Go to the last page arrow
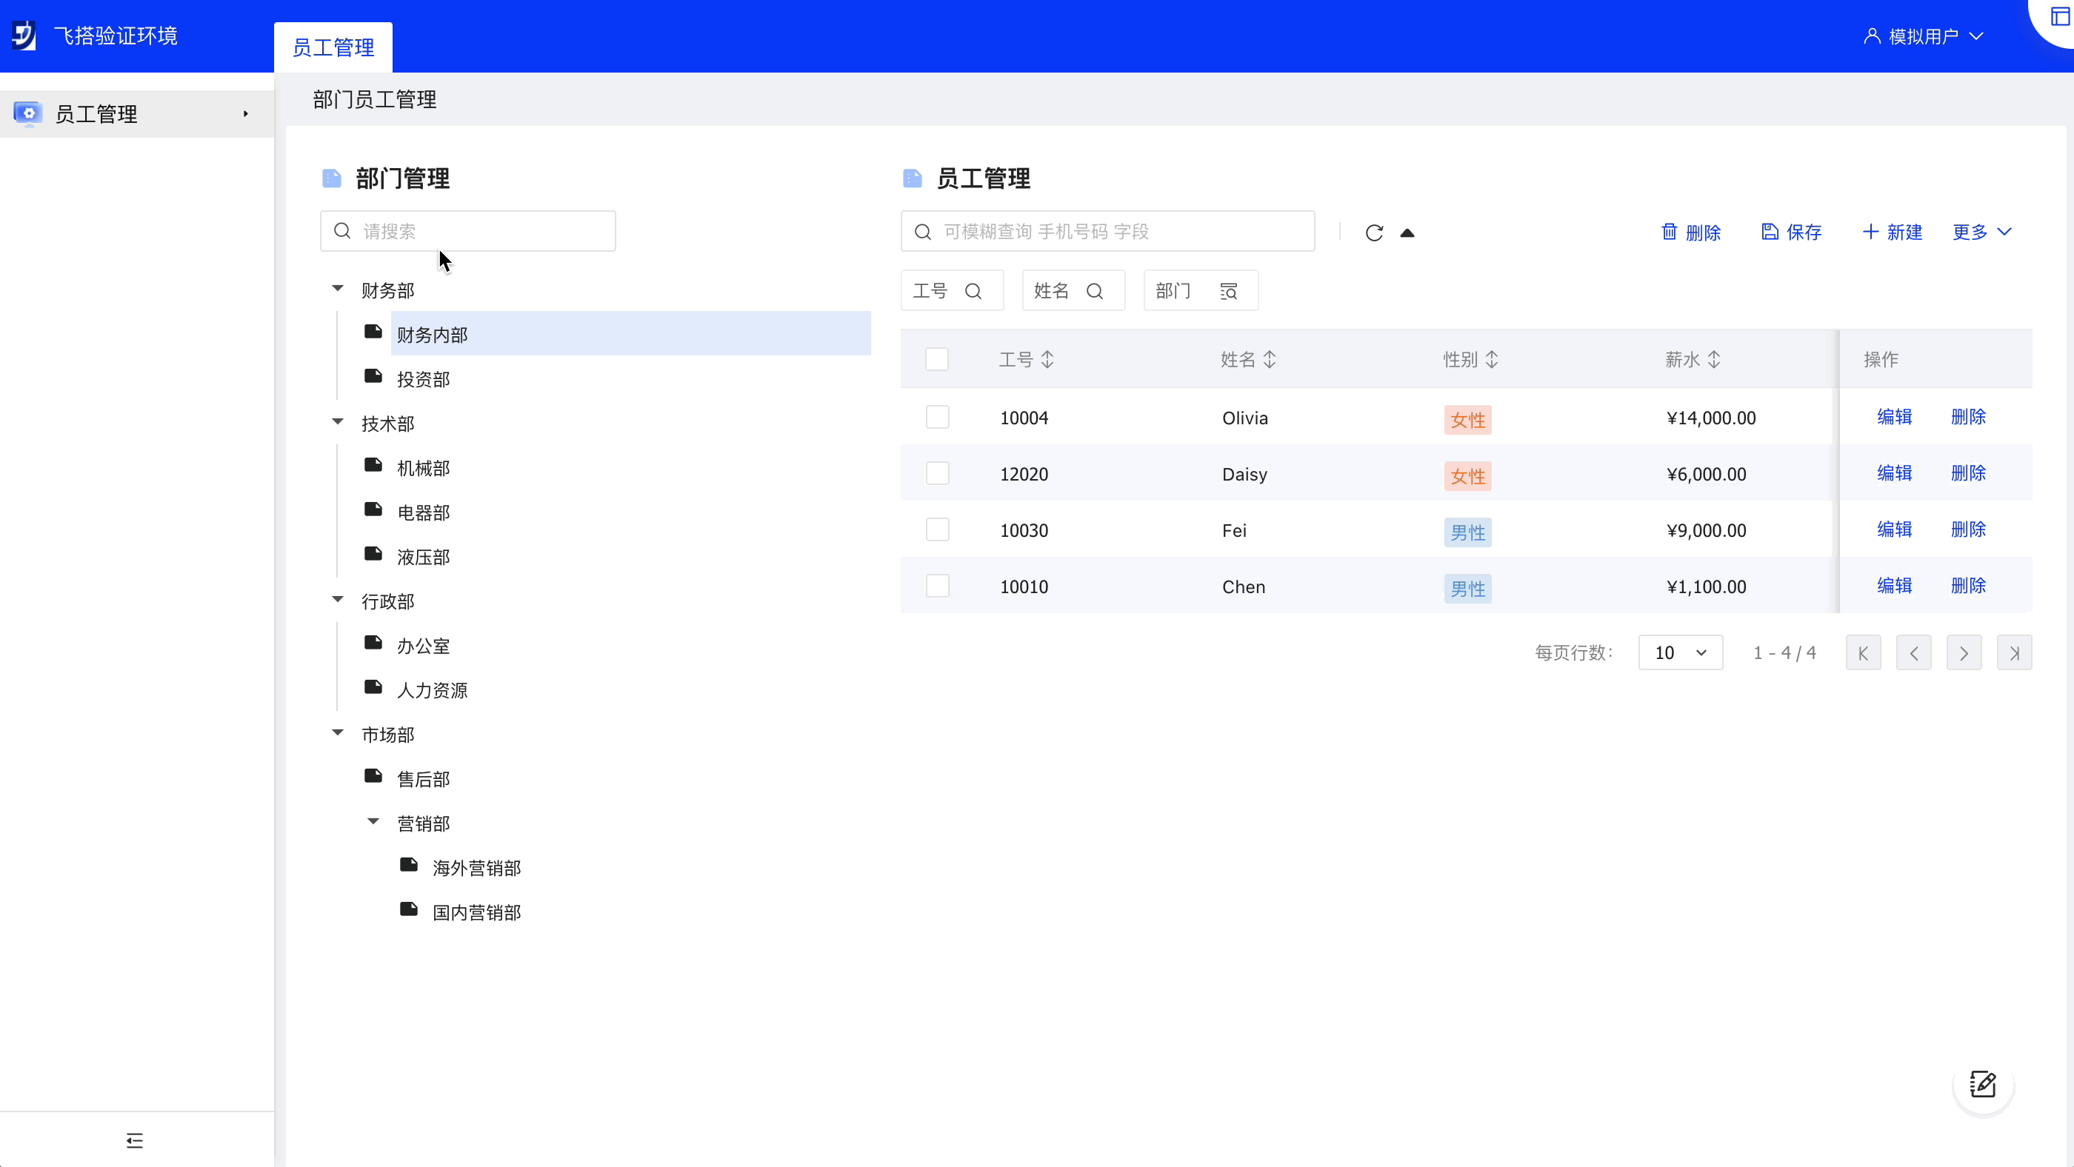This screenshot has height=1167, width=2074. (x=2013, y=652)
